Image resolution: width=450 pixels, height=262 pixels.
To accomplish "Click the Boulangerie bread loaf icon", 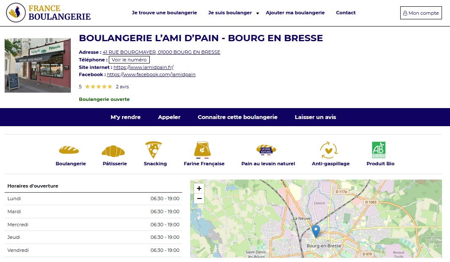I will [x=69, y=150].
